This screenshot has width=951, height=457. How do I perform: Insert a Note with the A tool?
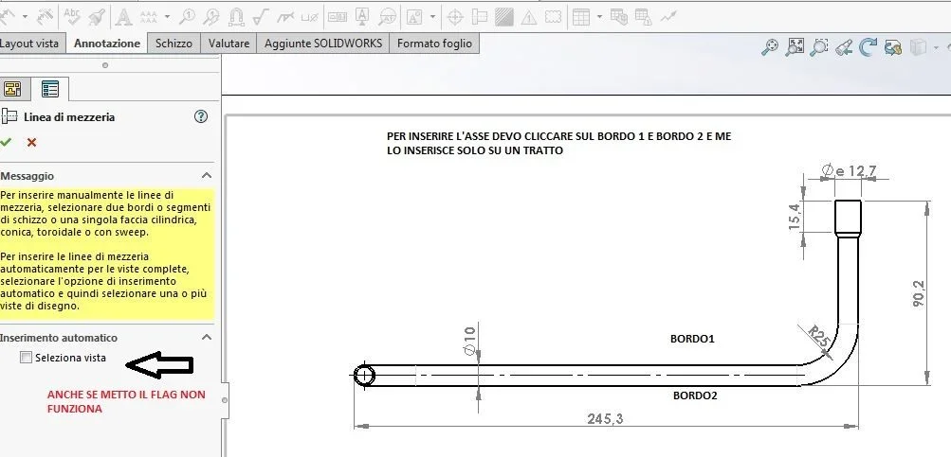coord(123,17)
